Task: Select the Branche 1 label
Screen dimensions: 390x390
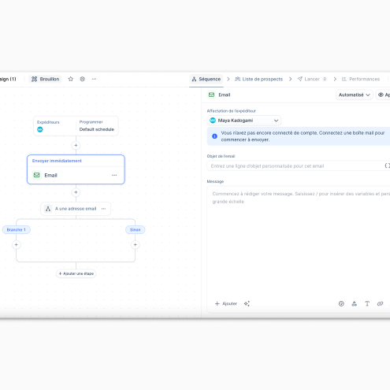Action: tap(17, 229)
